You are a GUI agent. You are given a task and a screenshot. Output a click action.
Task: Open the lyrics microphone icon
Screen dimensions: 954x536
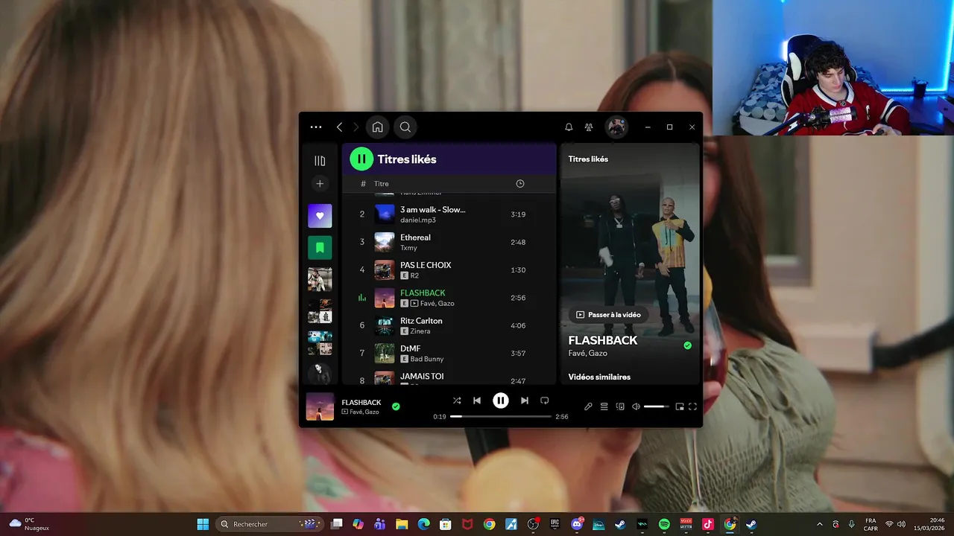point(588,406)
